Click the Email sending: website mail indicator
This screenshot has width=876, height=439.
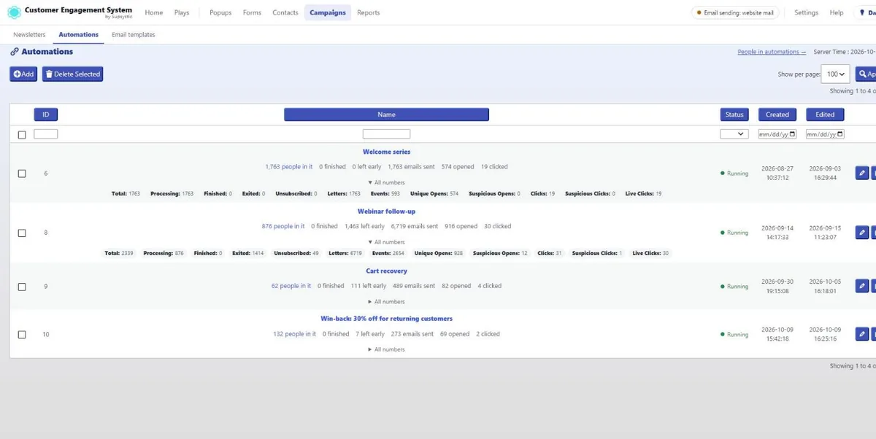735,12
